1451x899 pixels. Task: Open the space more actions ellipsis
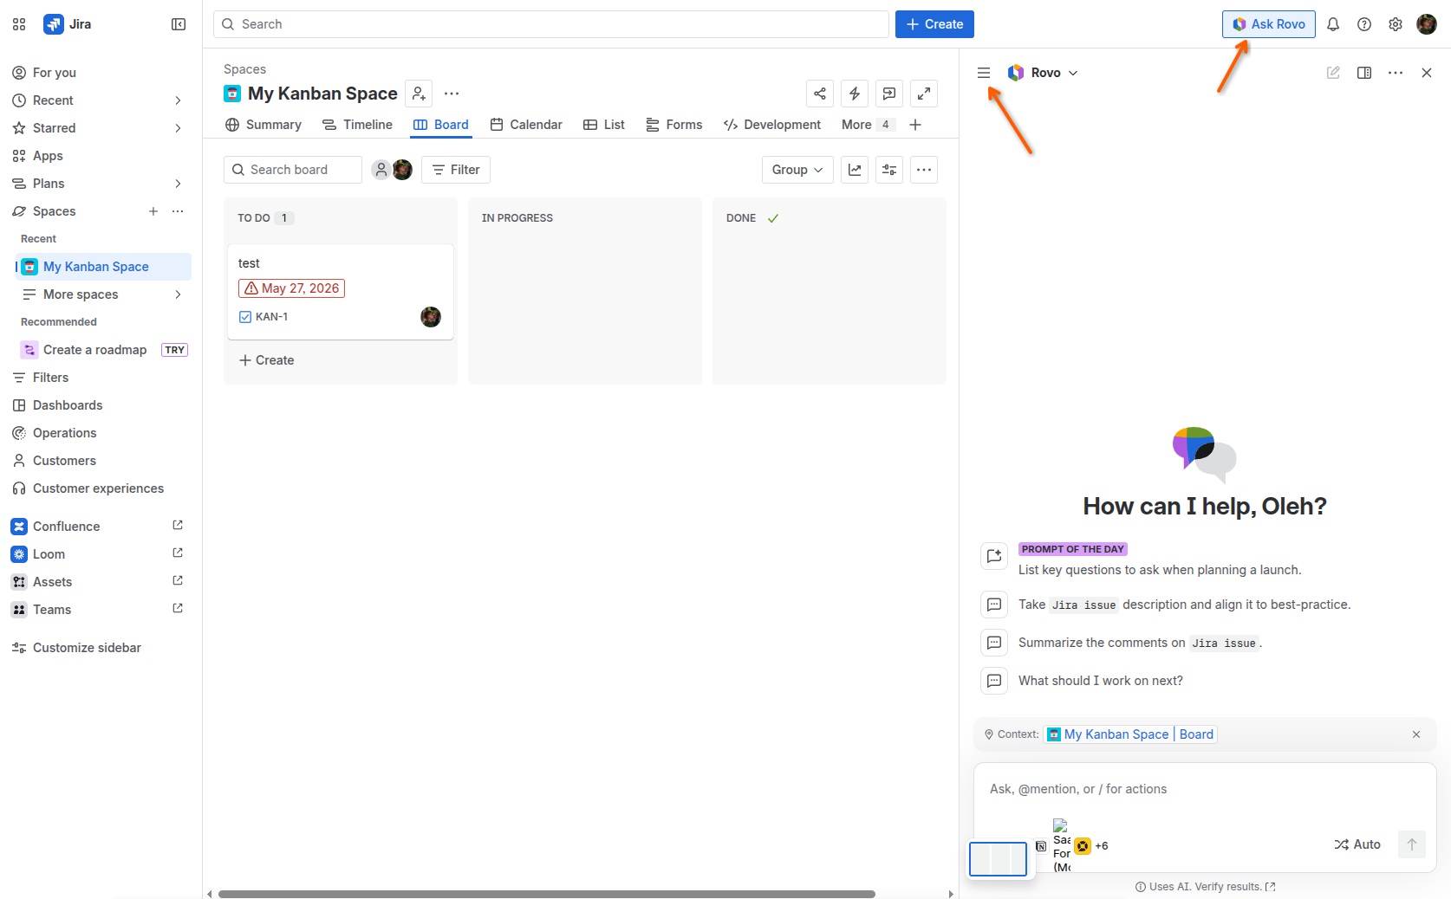pos(452,94)
